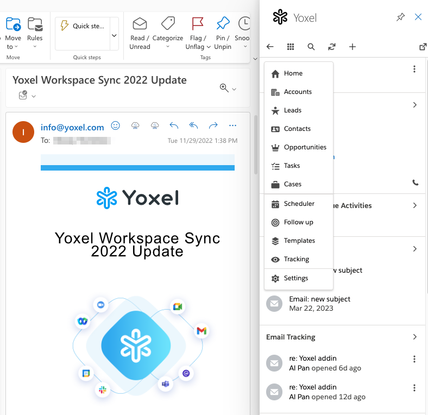The width and height of the screenshot is (428, 415).
Task: Open Scheduler from Yoxel menu
Action: 299,204
